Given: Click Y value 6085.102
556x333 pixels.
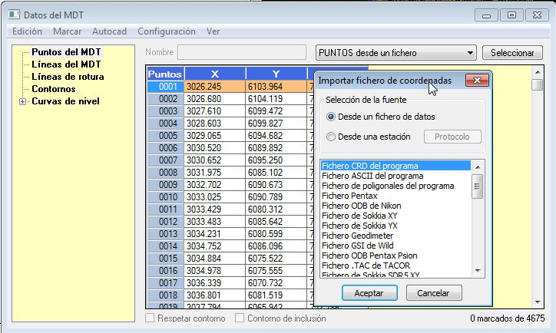Looking at the screenshot, I should click(276, 173).
